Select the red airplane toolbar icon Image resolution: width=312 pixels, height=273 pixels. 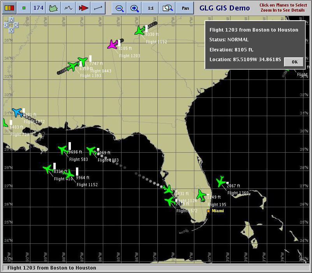(x=83, y=8)
